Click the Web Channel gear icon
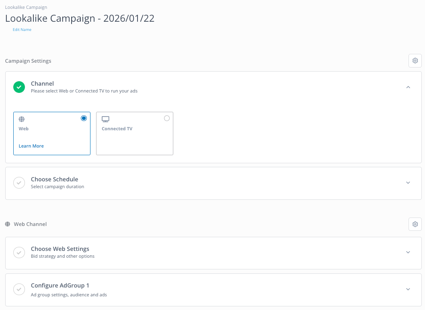This screenshot has width=425, height=310. [415, 224]
